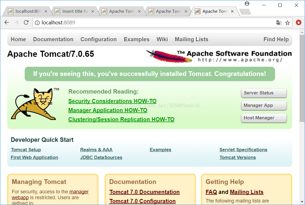
Task: Open Manager Application HOW-TO link
Action: (x=108, y=110)
